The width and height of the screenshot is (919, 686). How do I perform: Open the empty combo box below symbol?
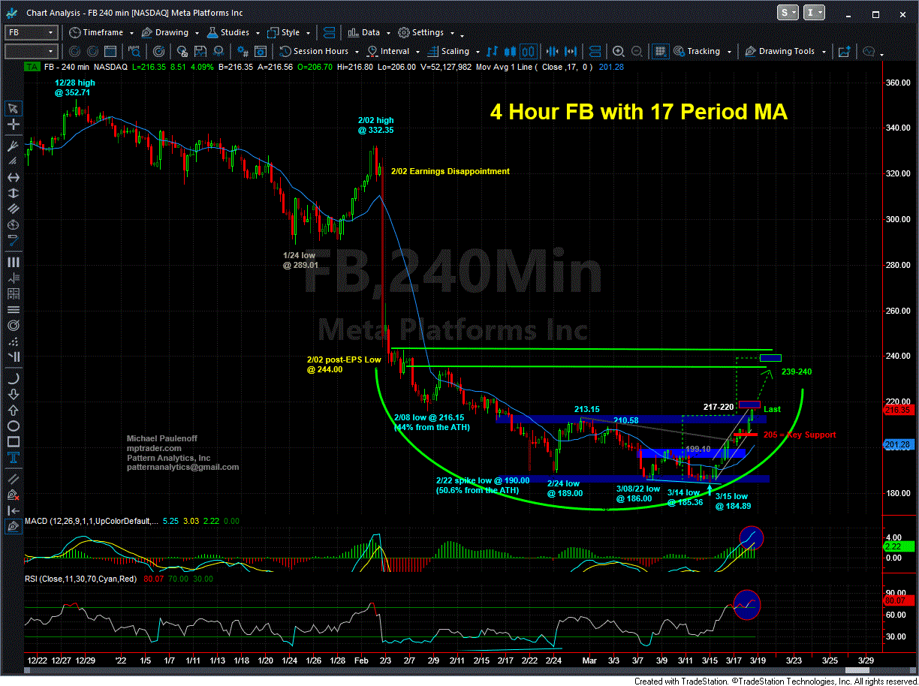point(31,51)
